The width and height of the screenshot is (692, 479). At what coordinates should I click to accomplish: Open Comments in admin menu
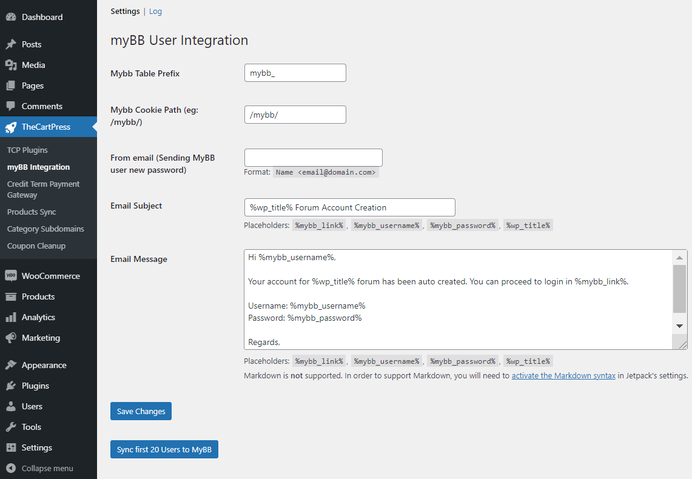49,106
